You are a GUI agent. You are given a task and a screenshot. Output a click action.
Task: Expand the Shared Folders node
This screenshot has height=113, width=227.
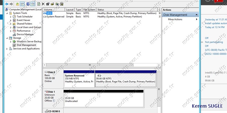click(11, 24)
